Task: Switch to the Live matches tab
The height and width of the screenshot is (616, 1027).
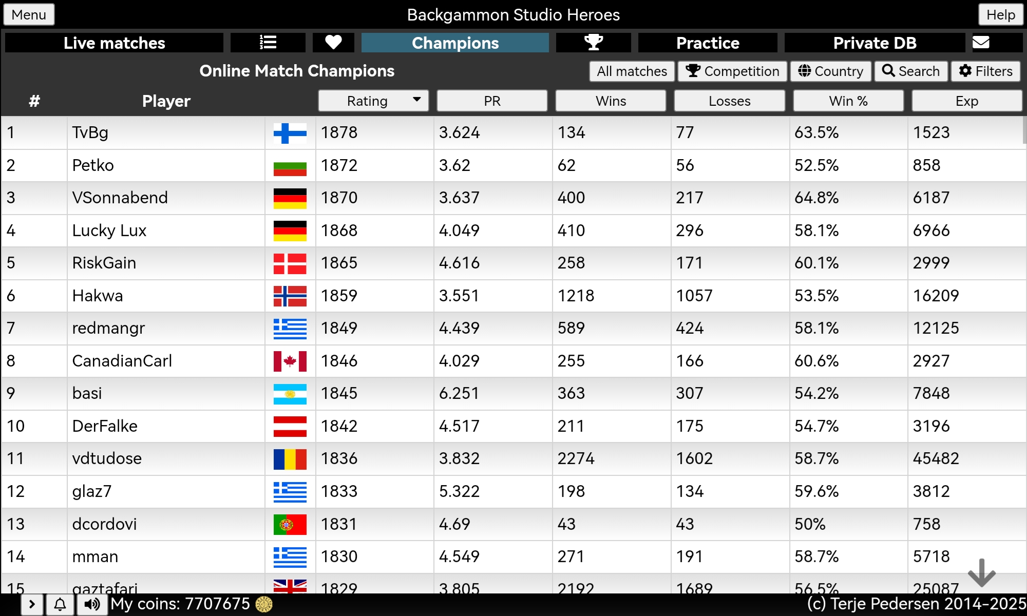Action: point(114,43)
